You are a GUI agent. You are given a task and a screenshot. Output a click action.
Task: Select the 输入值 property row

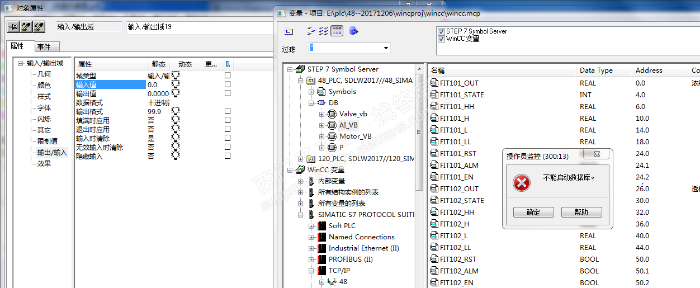click(x=111, y=84)
